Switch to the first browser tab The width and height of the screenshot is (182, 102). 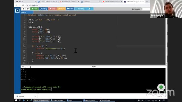pyautogui.click(x=26, y=2)
